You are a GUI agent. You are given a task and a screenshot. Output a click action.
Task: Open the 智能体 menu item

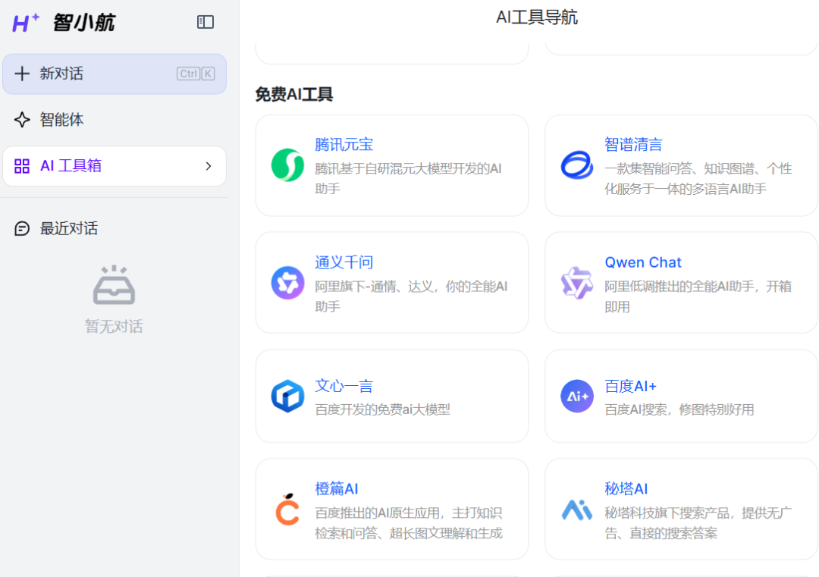pos(115,120)
